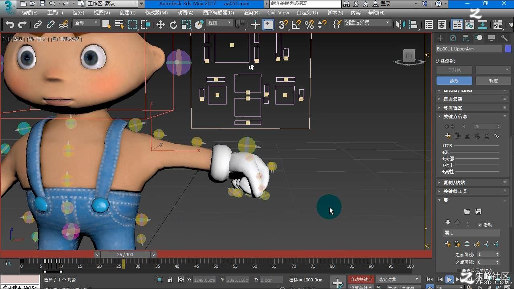Click the 子对象 button
Viewport: 514px width, 289px height.
[454, 70]
